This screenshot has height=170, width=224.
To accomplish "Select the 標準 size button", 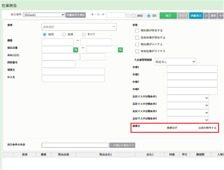I will click(213, 16).
